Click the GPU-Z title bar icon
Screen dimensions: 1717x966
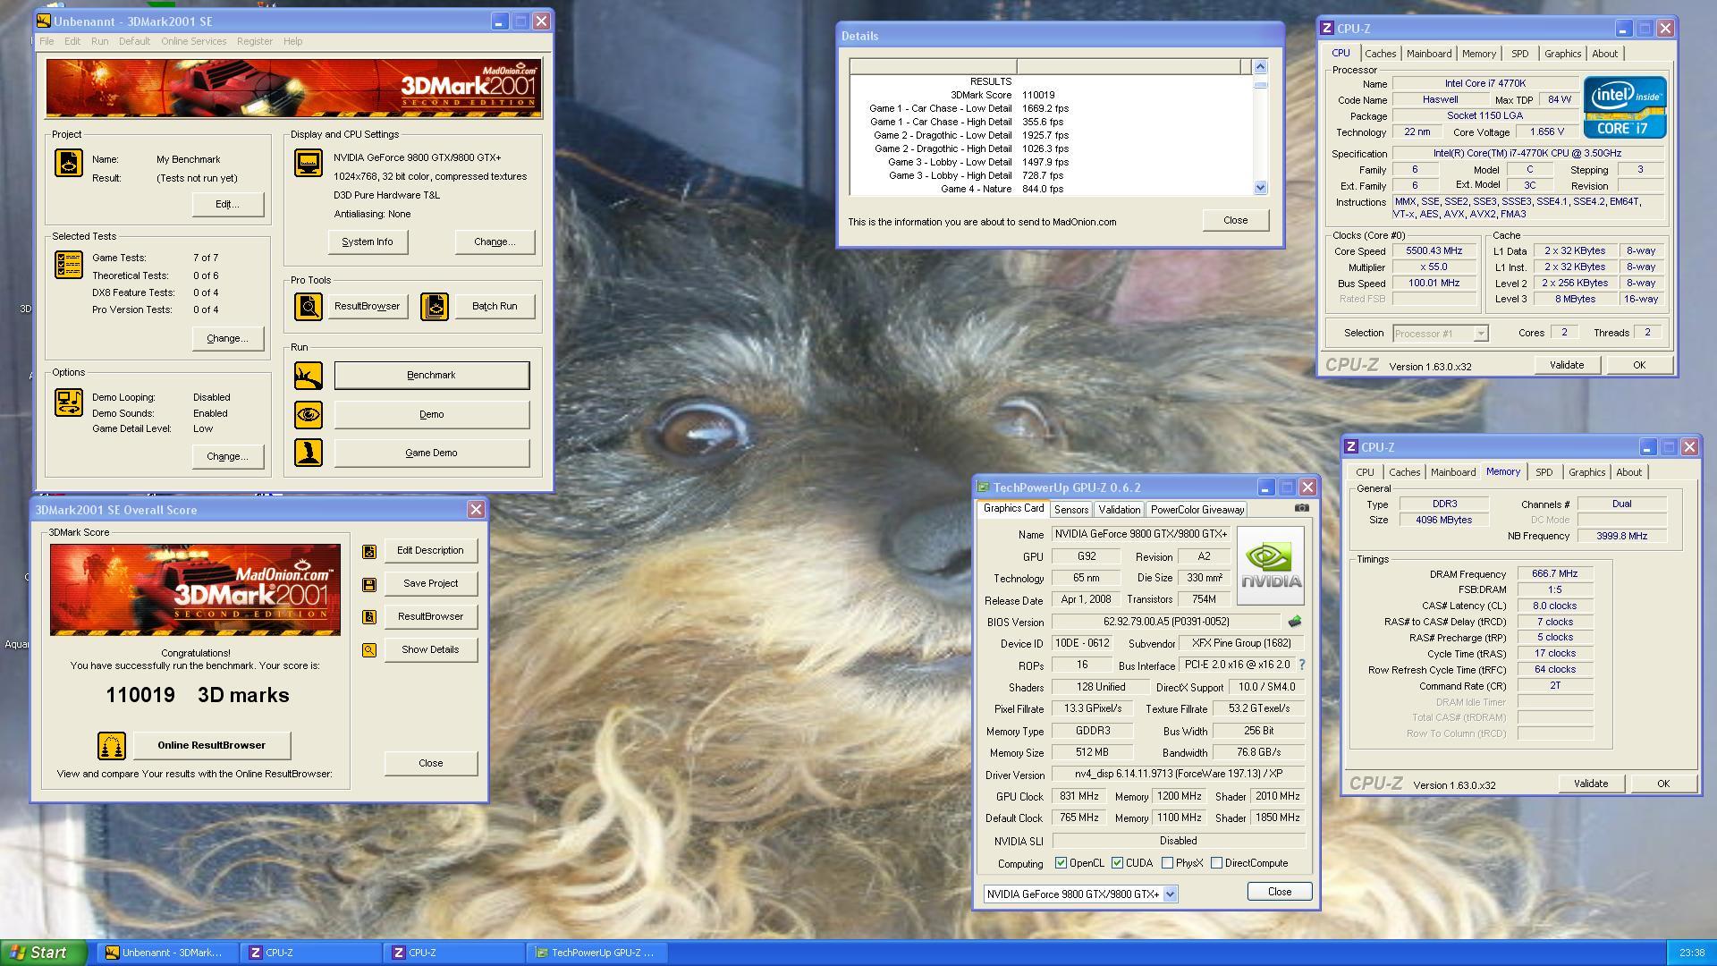[x=984, y=487]
